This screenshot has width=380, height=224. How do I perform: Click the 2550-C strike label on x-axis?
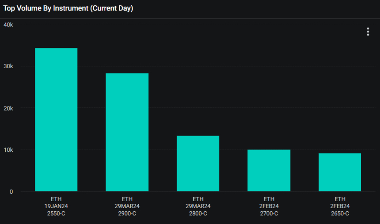click(x=56, y=213)
